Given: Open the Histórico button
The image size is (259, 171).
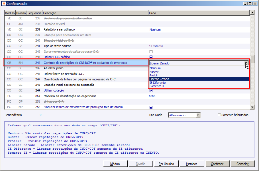Looking at the screenshot, I should [192, 164].
